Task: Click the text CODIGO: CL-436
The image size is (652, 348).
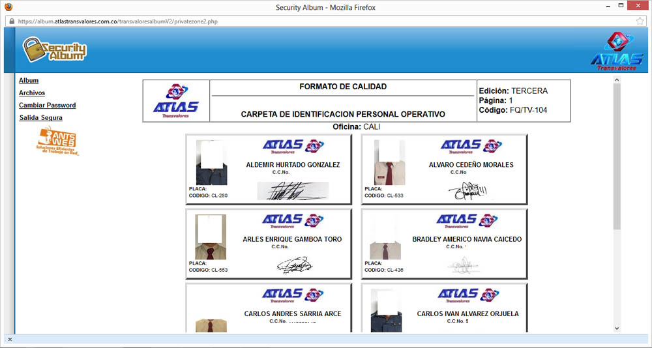Action: (384, 270)
